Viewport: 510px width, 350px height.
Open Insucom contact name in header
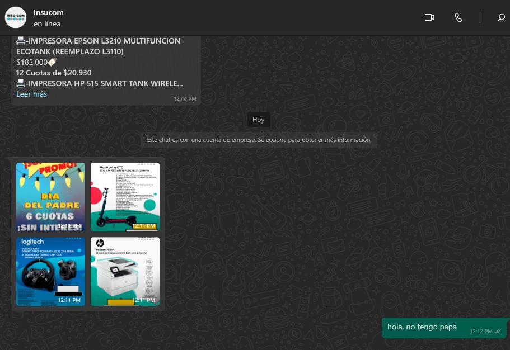click(49, 13)
